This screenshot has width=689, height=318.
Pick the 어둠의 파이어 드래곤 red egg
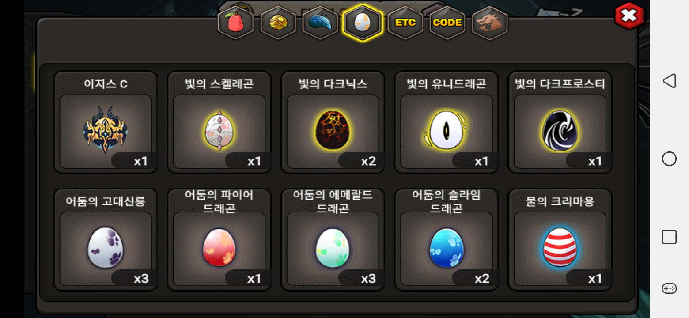[219, 240]
